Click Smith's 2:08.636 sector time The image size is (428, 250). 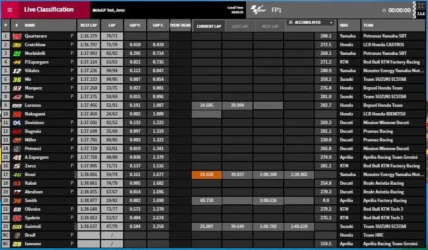[268, 201]
